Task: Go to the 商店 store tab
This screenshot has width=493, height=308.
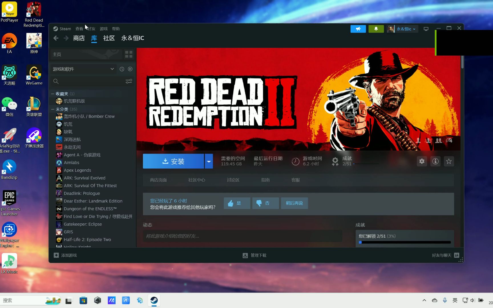Action: tap(79, 38)
